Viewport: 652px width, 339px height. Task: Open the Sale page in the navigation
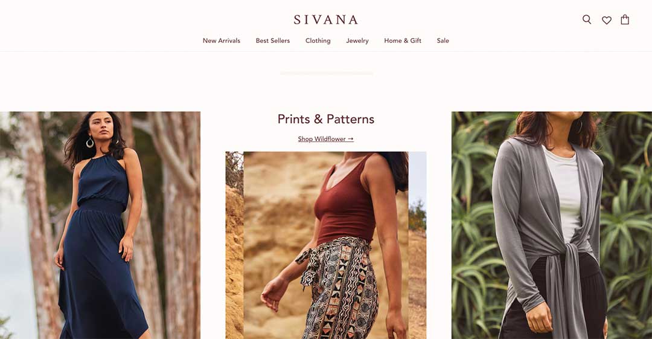coord(443,40)
